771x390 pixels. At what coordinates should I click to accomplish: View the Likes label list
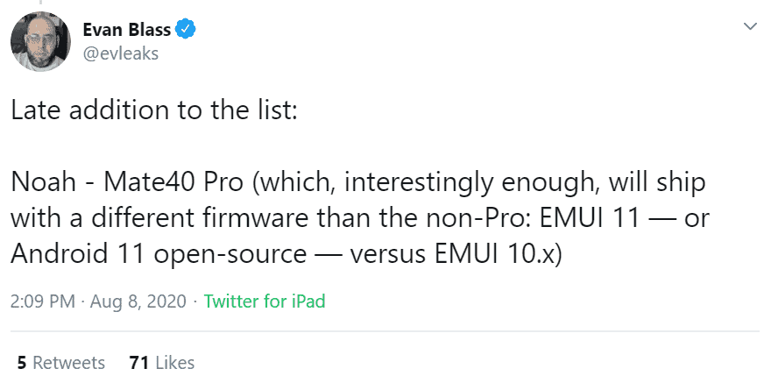click(174, 362)
